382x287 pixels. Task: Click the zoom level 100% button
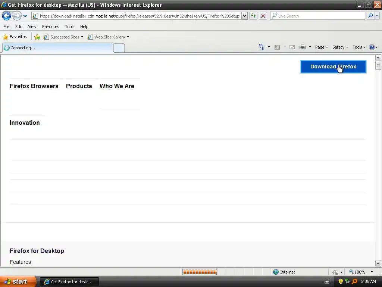tap(357, 272)
